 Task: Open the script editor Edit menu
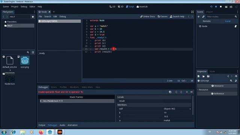coord(55,16)
